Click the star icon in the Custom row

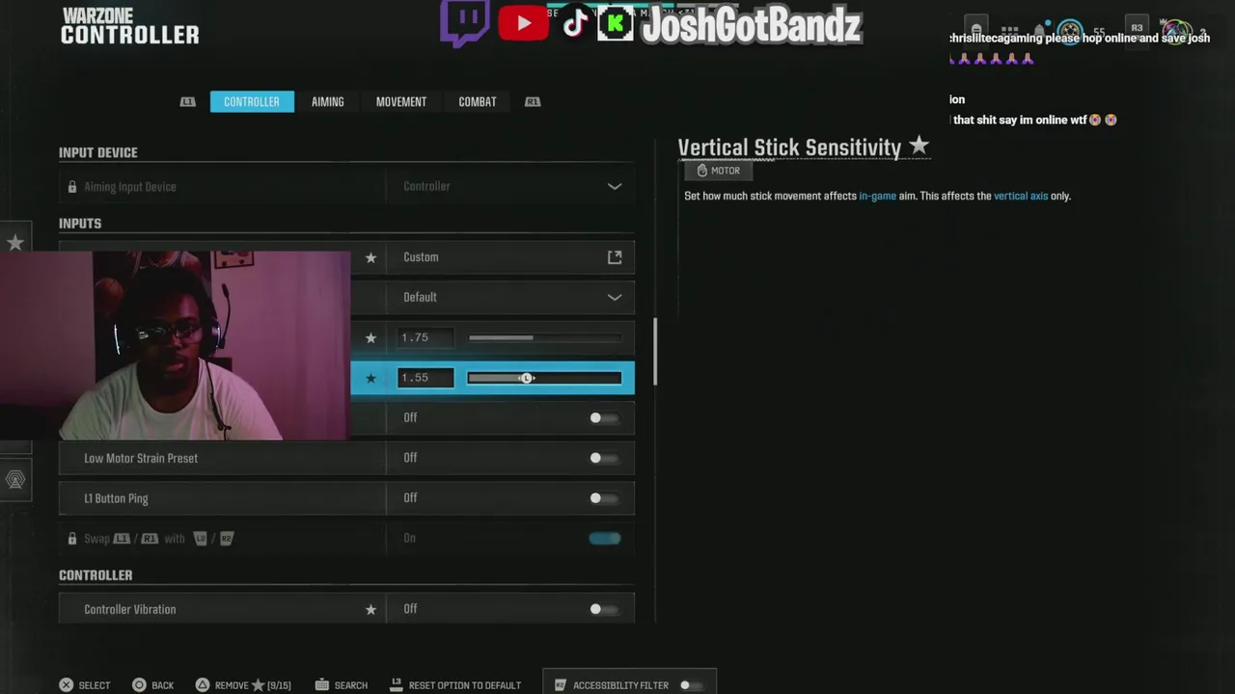tap(370, 257)
